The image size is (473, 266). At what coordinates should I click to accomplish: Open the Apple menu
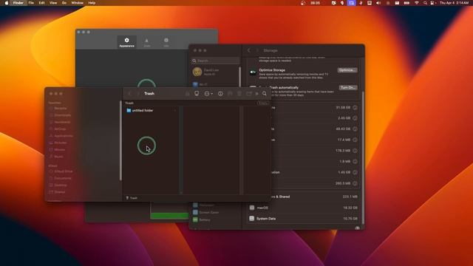point(7,3)
